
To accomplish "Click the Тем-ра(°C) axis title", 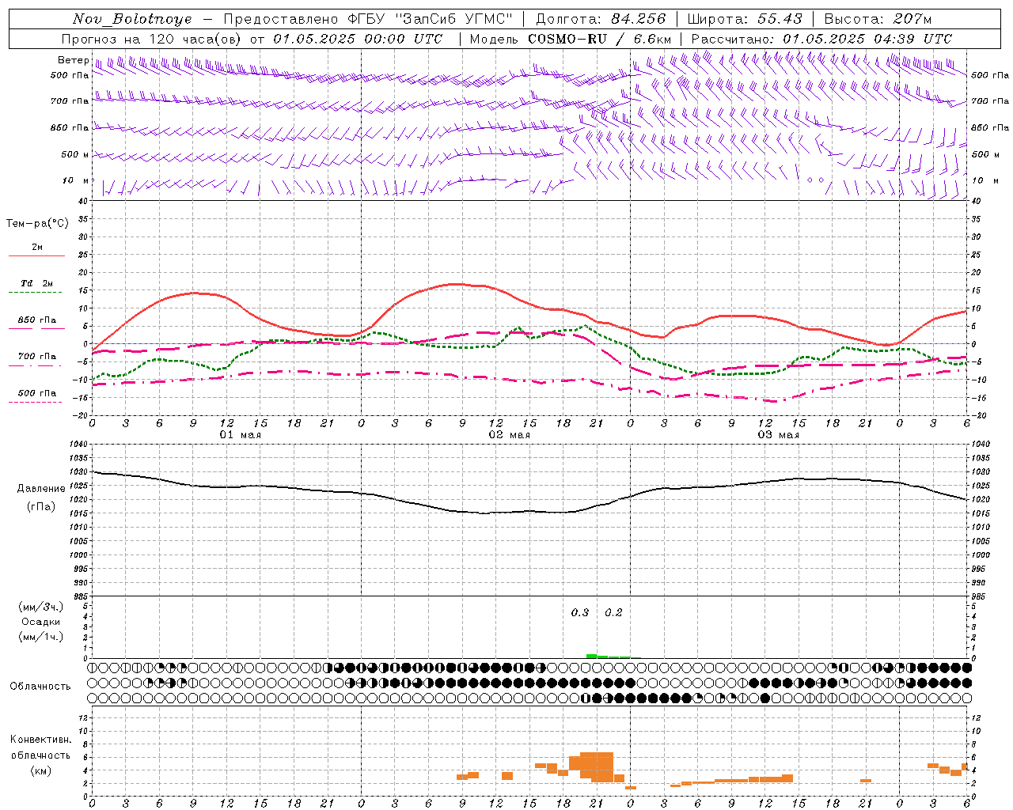I will click(37, 223).
